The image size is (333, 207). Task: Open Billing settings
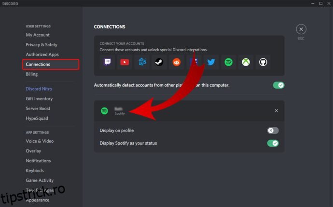point(32,74)
